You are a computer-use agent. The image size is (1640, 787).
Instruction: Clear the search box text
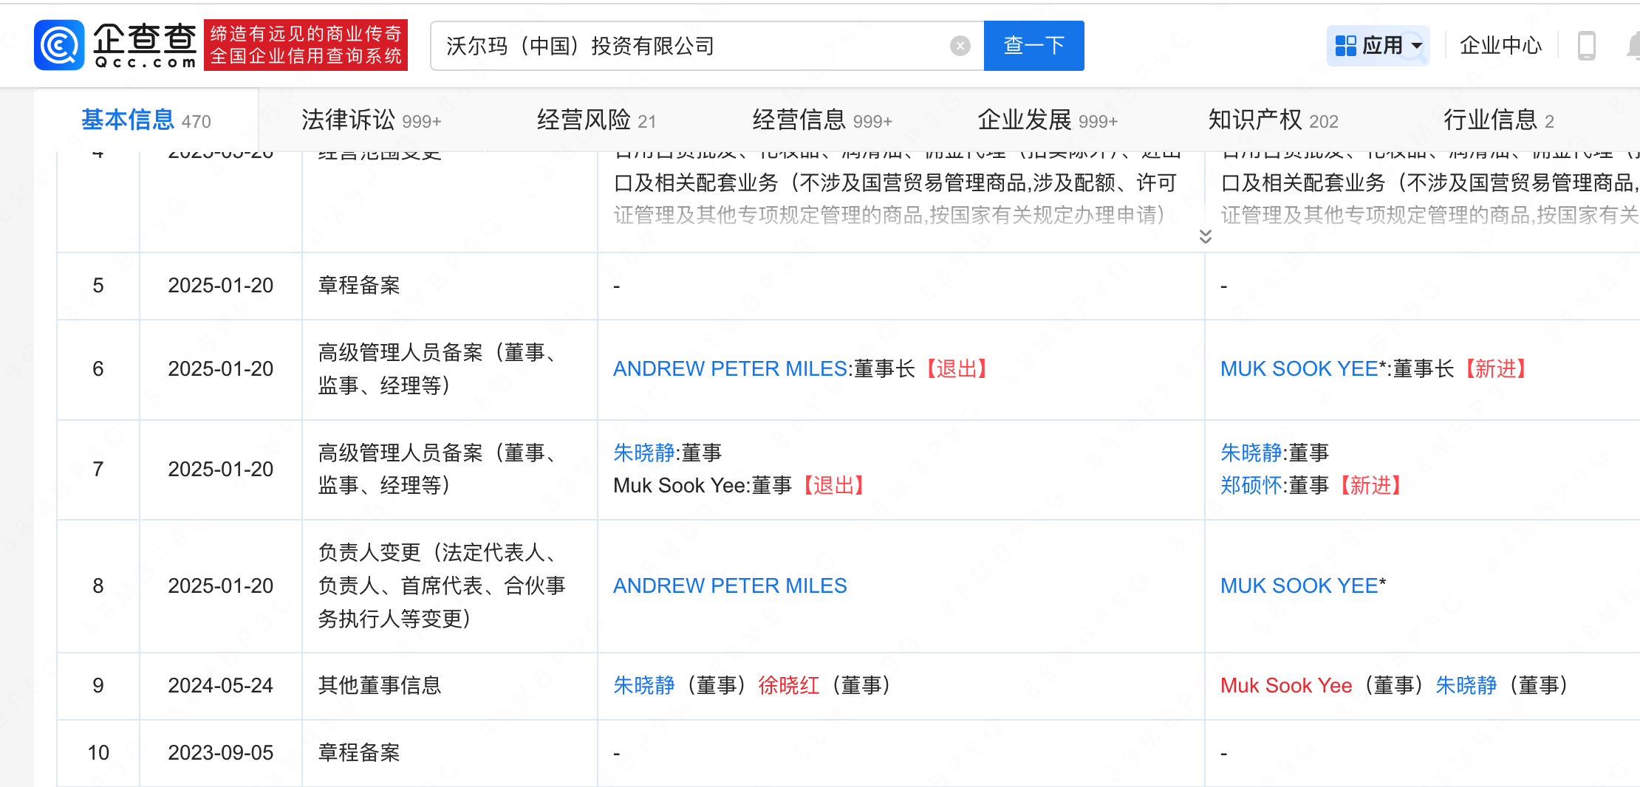pyautogui.click(x=960, y=46)
